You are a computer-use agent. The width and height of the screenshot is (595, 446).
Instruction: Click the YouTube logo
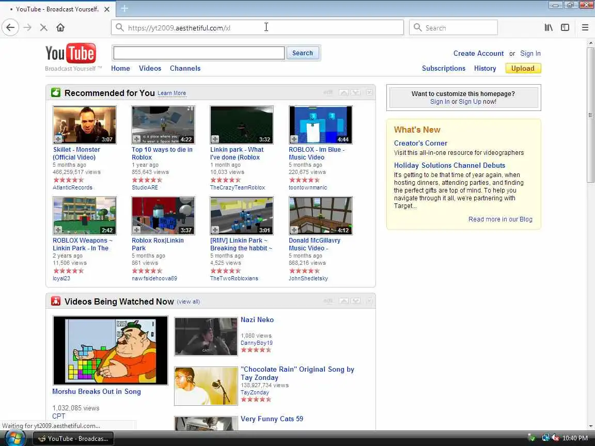tap(71, 53)
